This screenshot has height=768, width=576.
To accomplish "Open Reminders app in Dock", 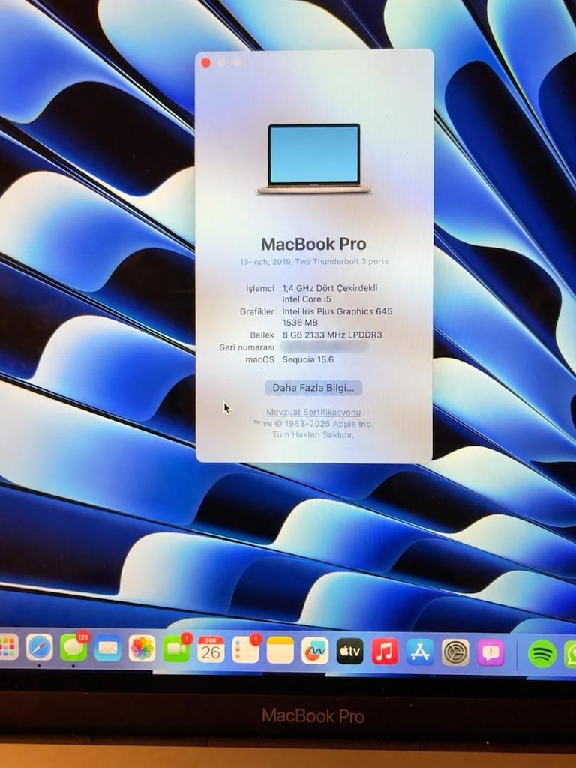I will point(245,650).
